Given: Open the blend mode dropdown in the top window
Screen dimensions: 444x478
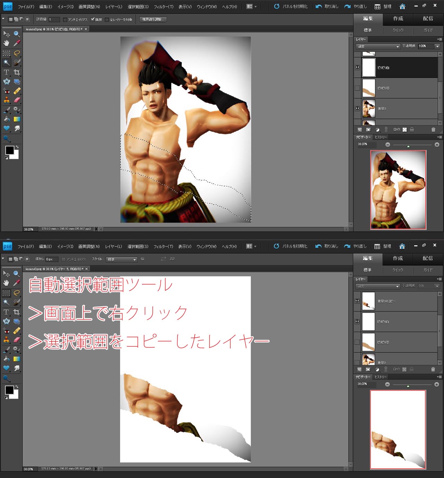Looking at the screenshot, I should [x=378, y=46].
